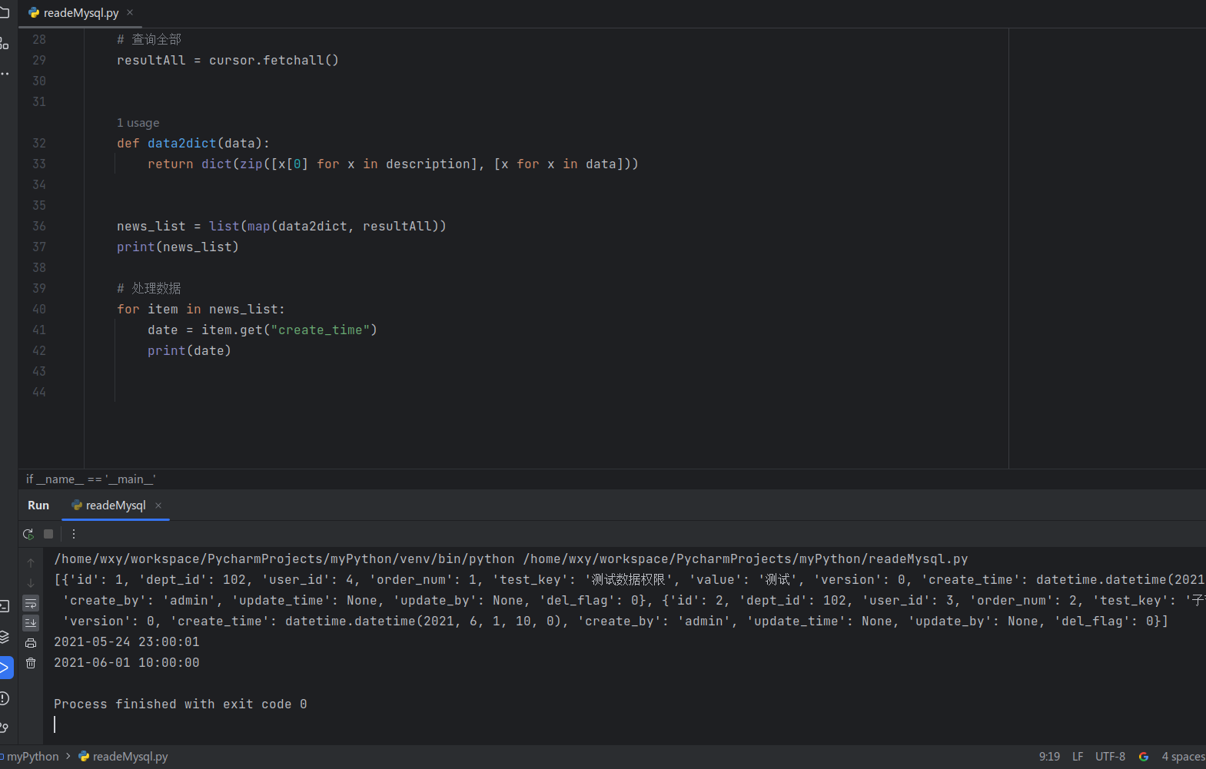Clear console output with trash icon

(x=31, y=663)
